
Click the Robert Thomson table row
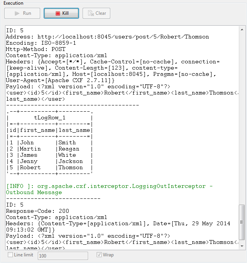click(50, 167)
